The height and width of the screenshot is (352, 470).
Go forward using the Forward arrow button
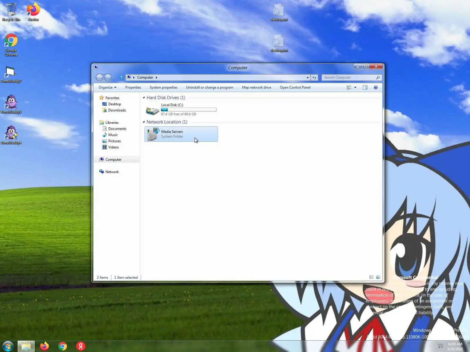click(108, 77)
